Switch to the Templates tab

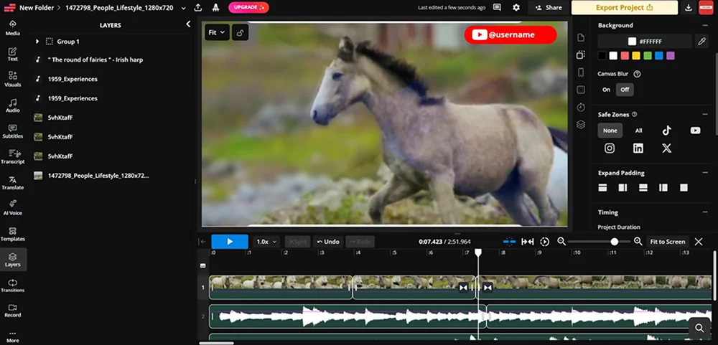click(x=12, y=233)
